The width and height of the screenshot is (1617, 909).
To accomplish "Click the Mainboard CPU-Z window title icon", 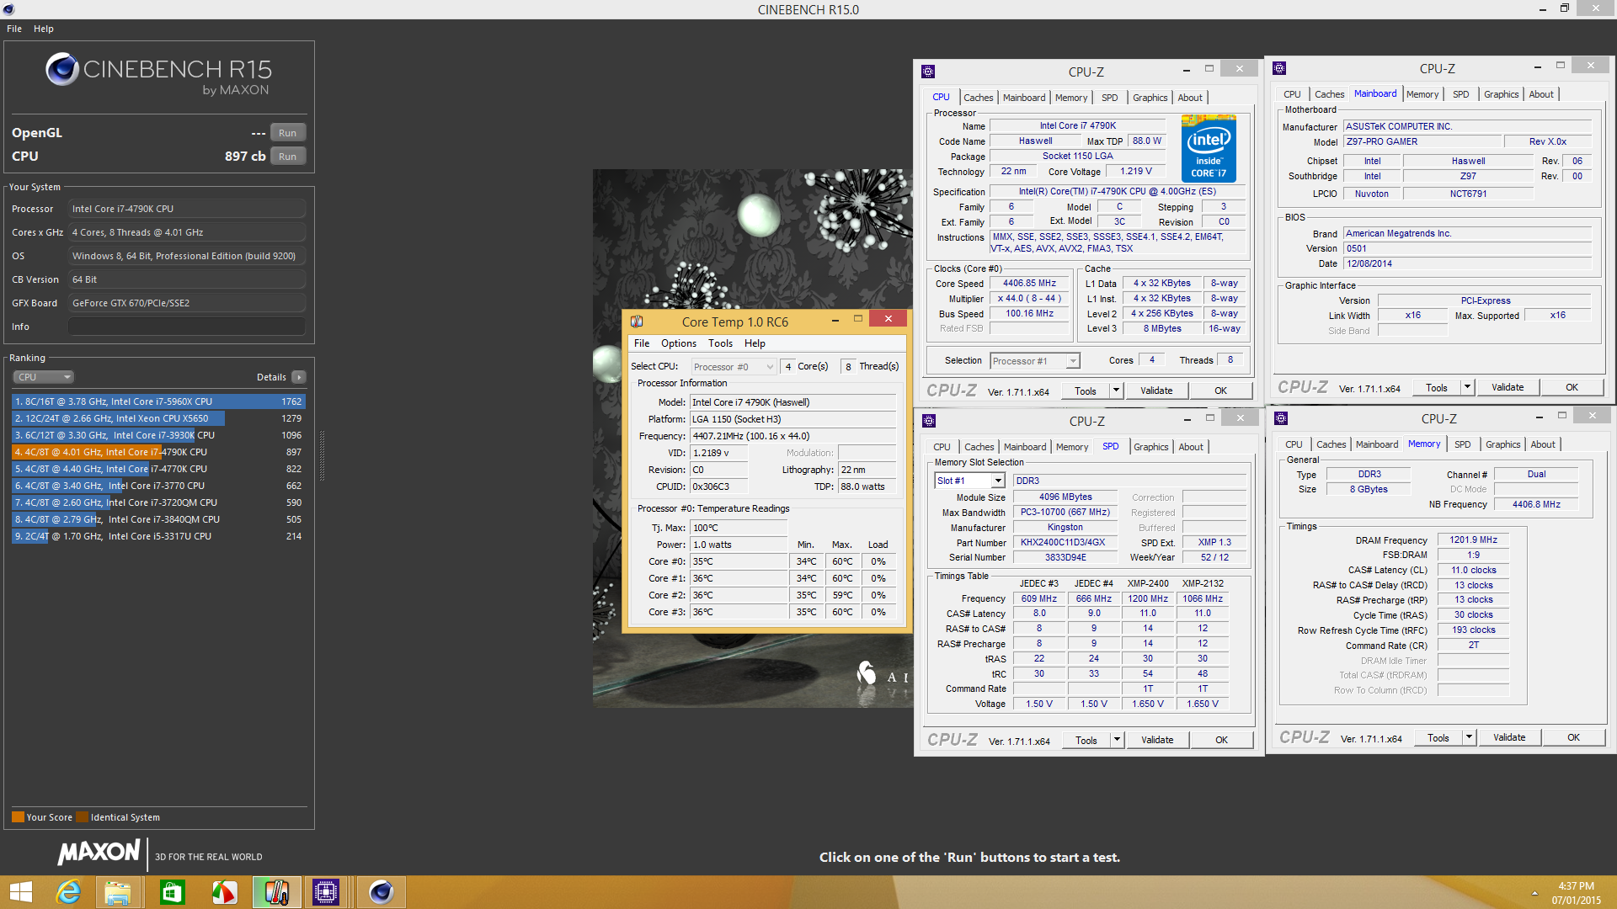I will [1279, 68].
